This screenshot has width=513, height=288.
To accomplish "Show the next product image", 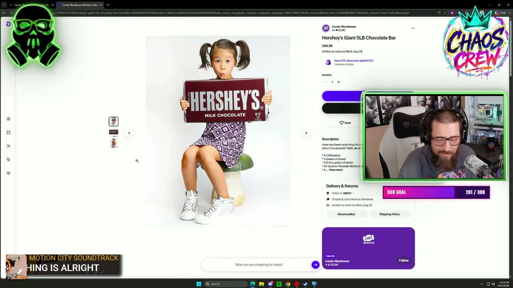I will pos(306,133).
